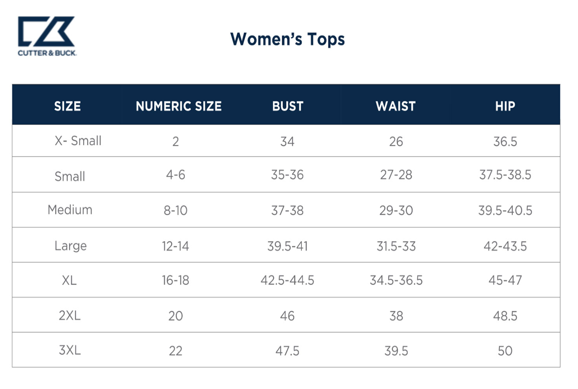Viewport: 578px width, 389px height.
Task: Select the XL size row label
Action: click(69, 280)
